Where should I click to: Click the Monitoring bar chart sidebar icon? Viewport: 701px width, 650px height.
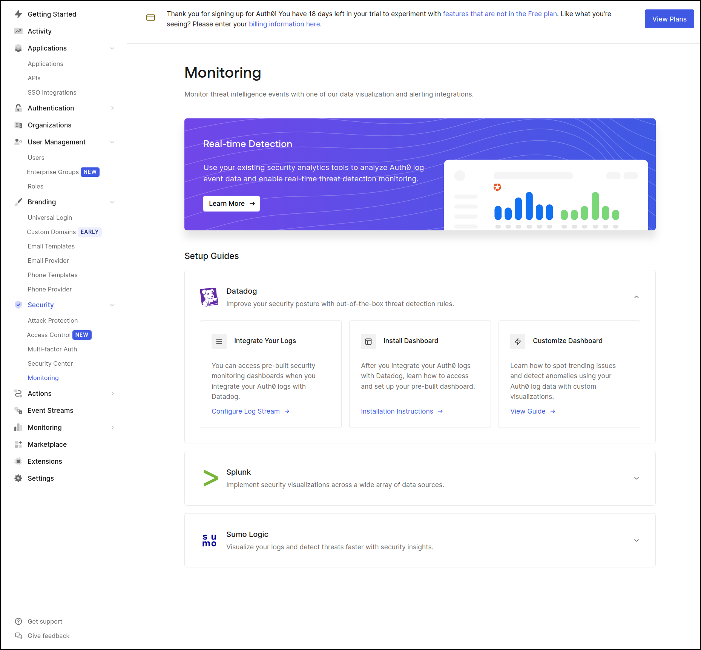click(18, 428)
